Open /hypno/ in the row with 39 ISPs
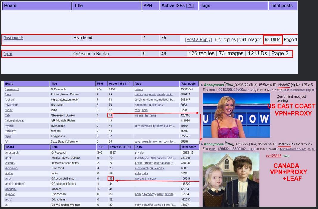The image size is (318, 209). 10,194
